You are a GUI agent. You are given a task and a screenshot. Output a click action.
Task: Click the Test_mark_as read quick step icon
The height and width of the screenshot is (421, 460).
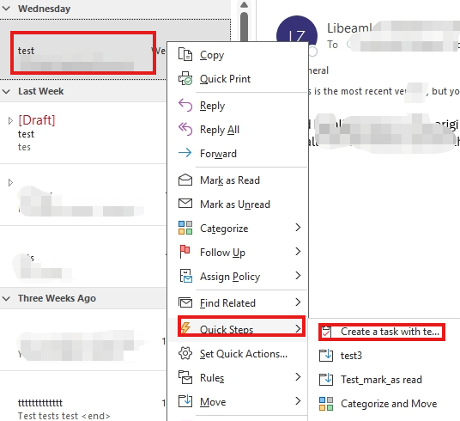click(x=326, y=379)
